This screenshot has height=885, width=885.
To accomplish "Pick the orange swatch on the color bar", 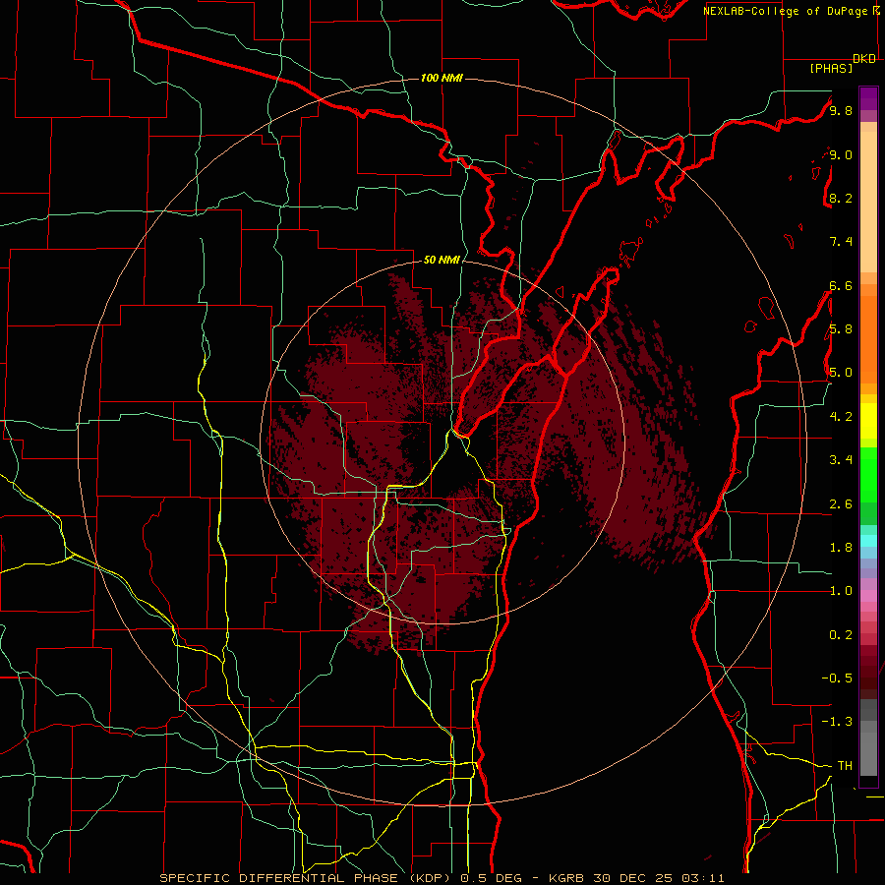I will click(868, 339).
